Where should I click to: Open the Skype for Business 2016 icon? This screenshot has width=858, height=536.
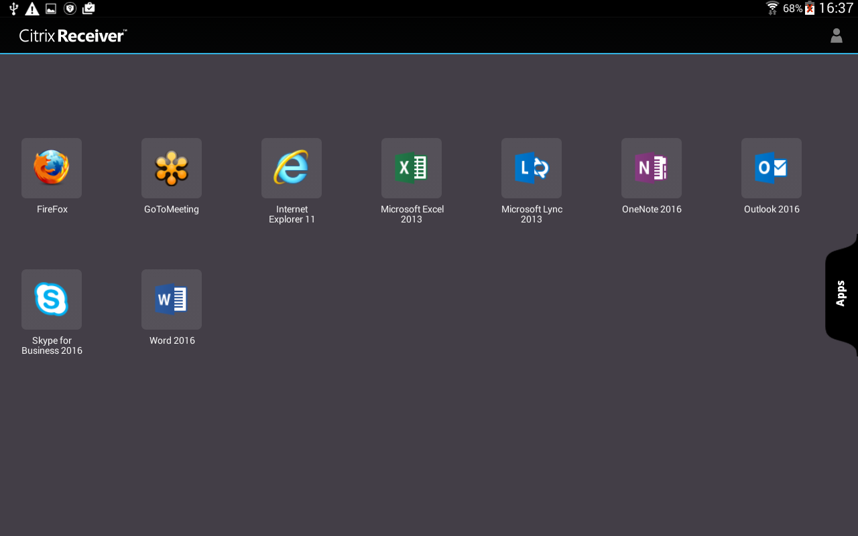[x=52, y=299]
